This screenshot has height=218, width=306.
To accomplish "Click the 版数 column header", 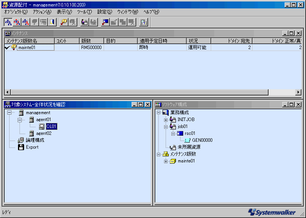I will [91, 41].
